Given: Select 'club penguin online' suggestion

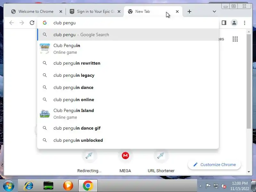Looking at the screenshot, I should (128, 100).
